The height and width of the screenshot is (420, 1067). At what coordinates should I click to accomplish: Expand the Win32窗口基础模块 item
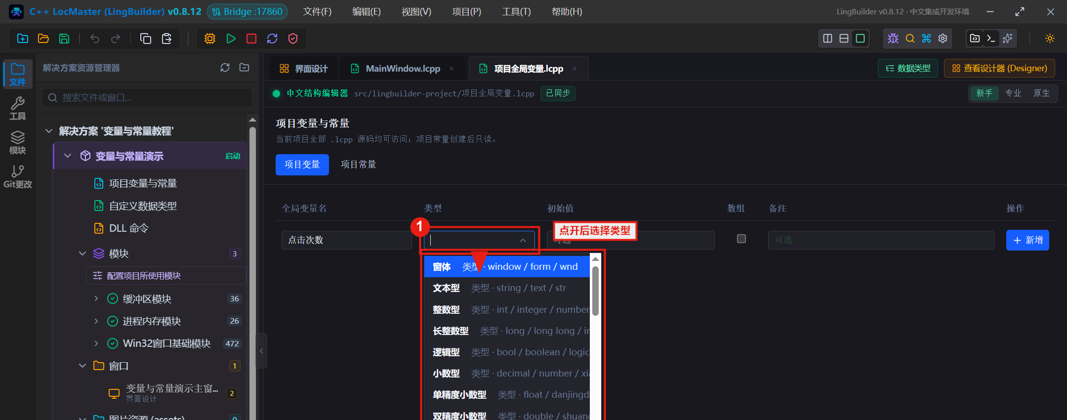(x=96, y=343)
